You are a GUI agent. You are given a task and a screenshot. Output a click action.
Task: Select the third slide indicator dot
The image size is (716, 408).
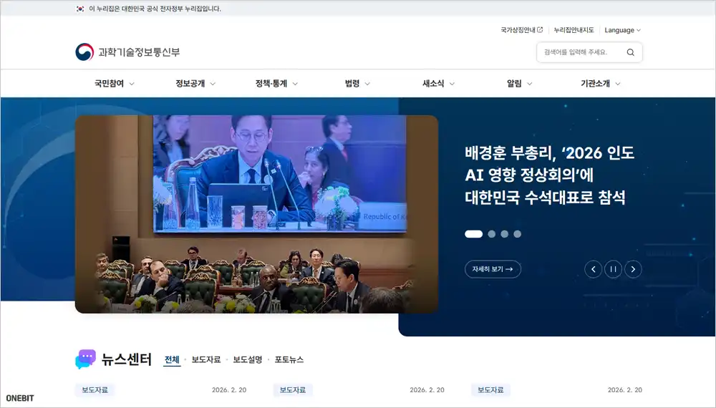tap(504, 234)
